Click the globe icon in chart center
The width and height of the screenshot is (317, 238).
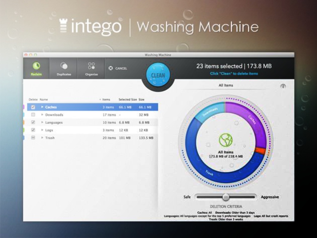226,140
